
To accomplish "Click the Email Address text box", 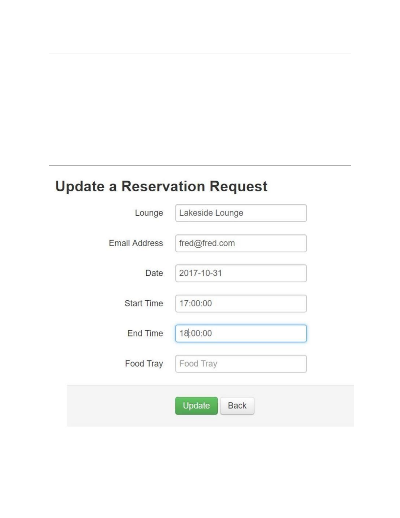I will pyautogui.click(x=241, y=243).
